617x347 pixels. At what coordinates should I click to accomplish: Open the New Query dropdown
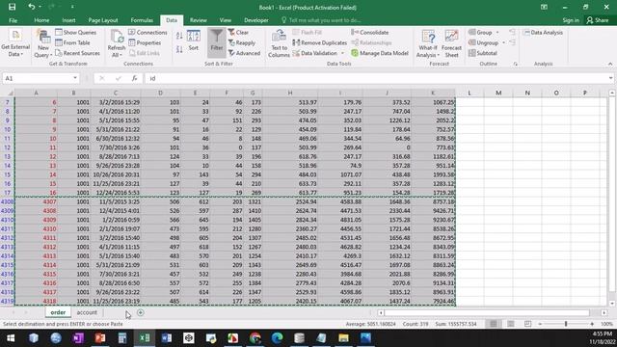point(43,44)
